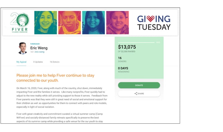
Task: Open the 16 Donors tab
Action: tap(55, 62)
